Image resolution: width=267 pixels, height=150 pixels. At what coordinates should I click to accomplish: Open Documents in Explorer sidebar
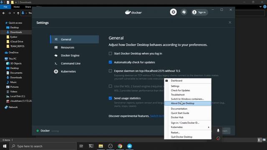tap(16, 73)
